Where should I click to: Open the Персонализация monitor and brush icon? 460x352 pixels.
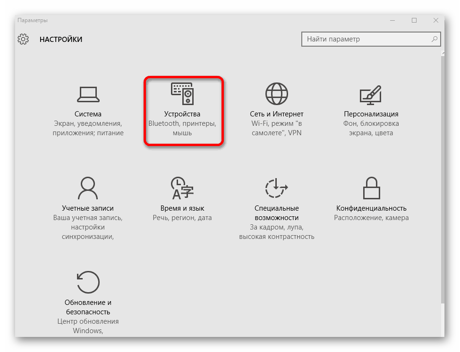tap(371, 95)
